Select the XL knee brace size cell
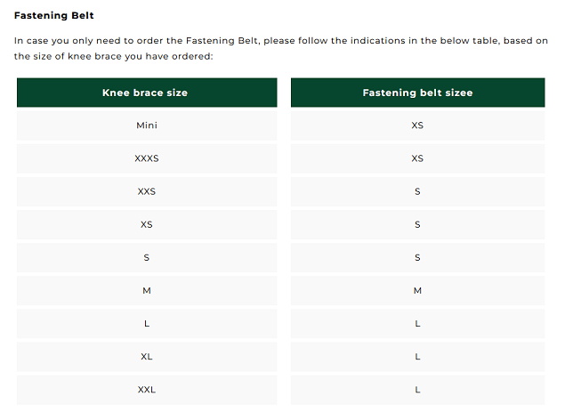 pyautogui.click(x=147, y=357)
